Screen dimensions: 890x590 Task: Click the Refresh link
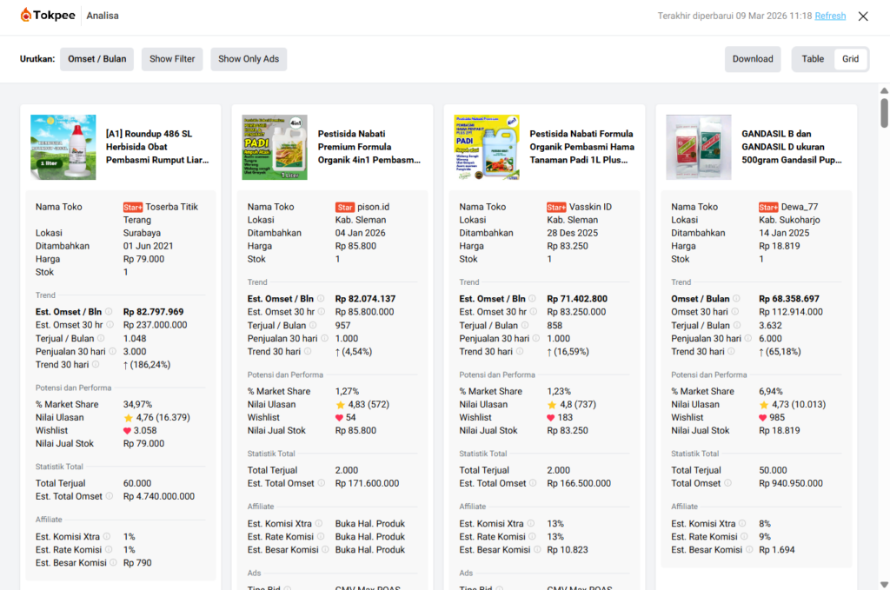tap(830, 16)
